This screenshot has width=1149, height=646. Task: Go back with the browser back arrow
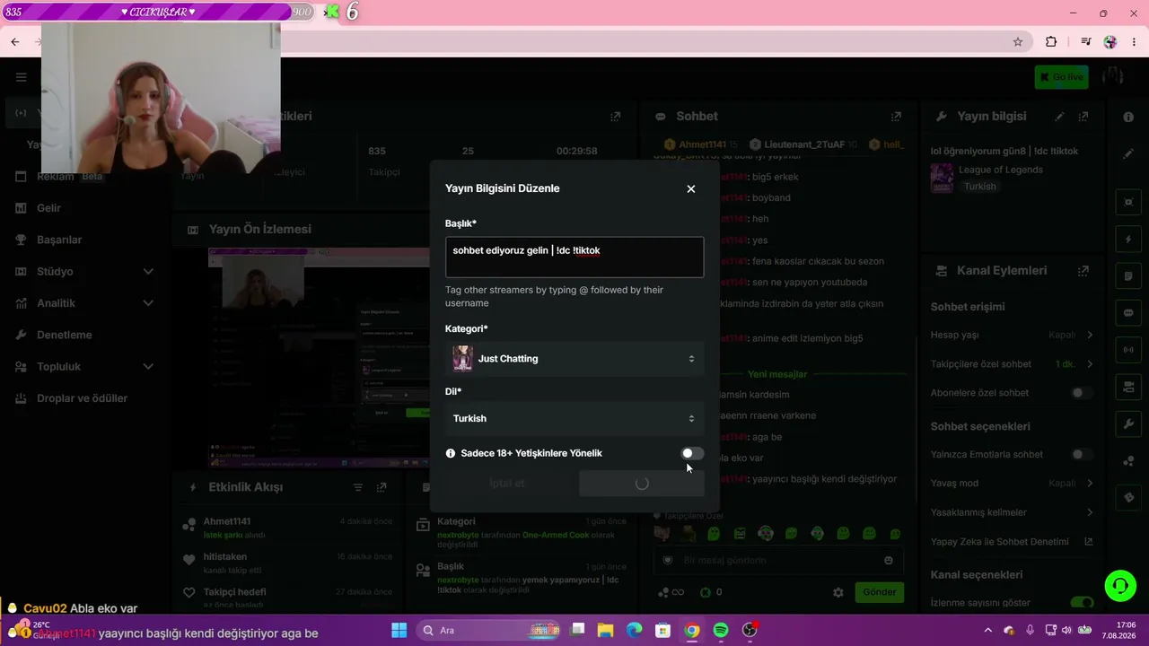[15, 42]
